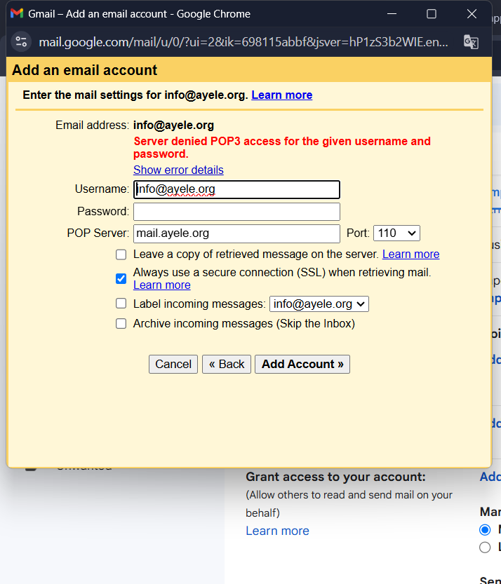
Task: Click the Gmail logo in title bar
Action: click(x=17, y=14)
